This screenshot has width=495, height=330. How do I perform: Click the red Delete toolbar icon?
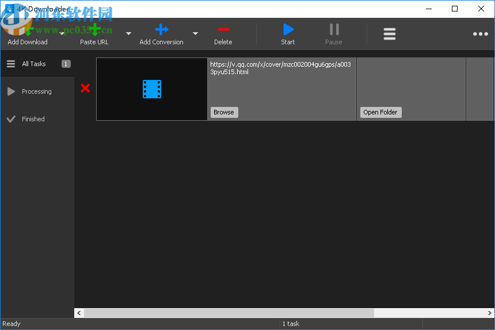point(223,29)
